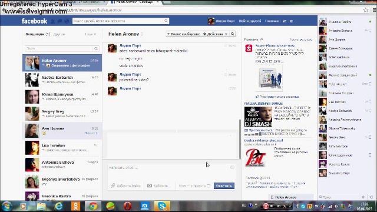
Task: Open Veronica Kastrn conversation
Action: [x=62, y=196]
